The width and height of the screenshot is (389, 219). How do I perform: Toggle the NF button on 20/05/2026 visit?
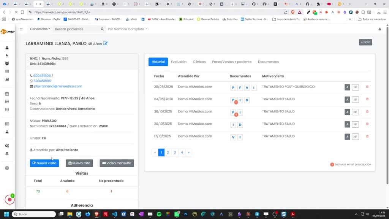tap(355, 87)
